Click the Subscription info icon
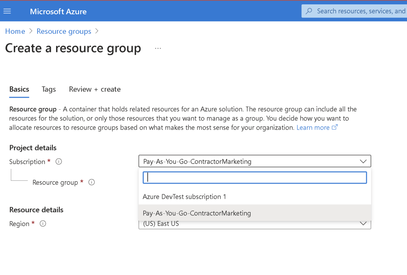Viewport: 407px width, 275px height. [x=59, y=162]
